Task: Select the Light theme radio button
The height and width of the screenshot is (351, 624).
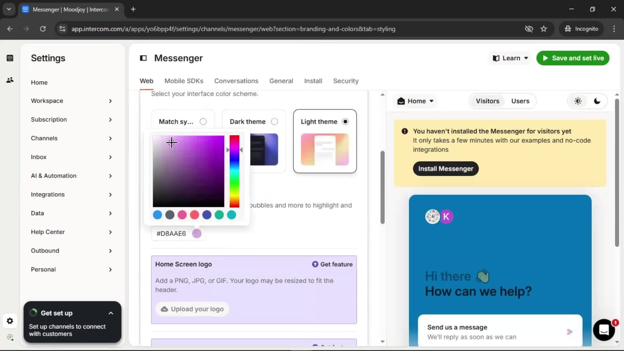Action: pyautogui.click(x=345, y=122)
